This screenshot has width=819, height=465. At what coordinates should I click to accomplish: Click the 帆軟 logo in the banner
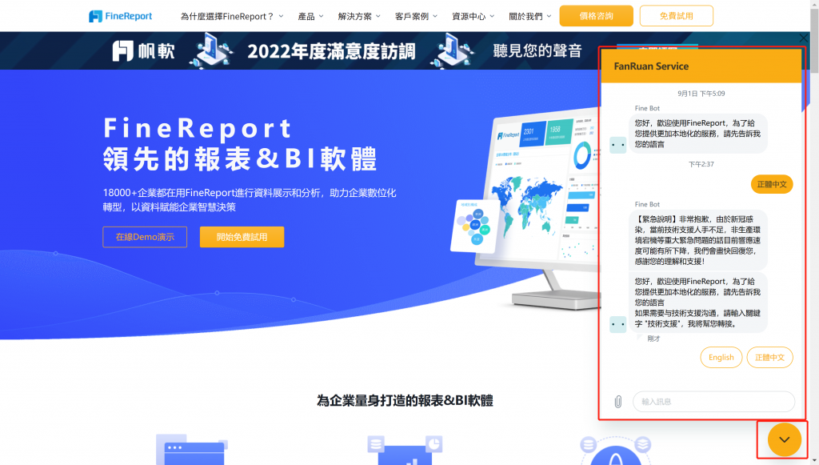click(x=143, y=51)
